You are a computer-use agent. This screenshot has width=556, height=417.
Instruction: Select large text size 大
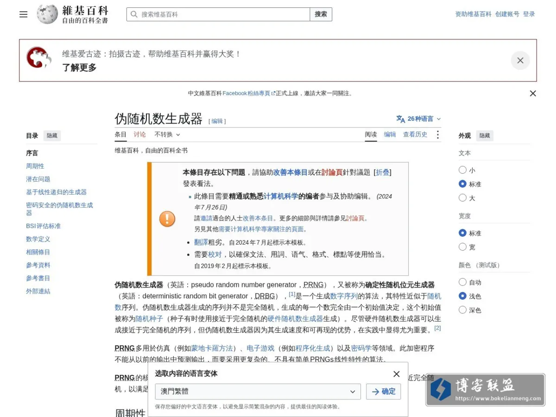pos(462,198)
